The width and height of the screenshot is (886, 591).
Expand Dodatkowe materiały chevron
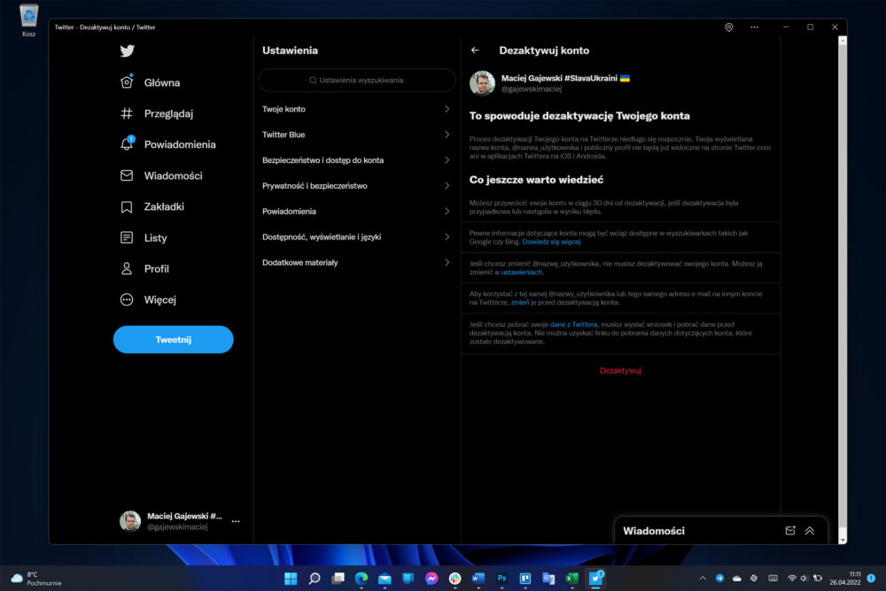[447, 262]
